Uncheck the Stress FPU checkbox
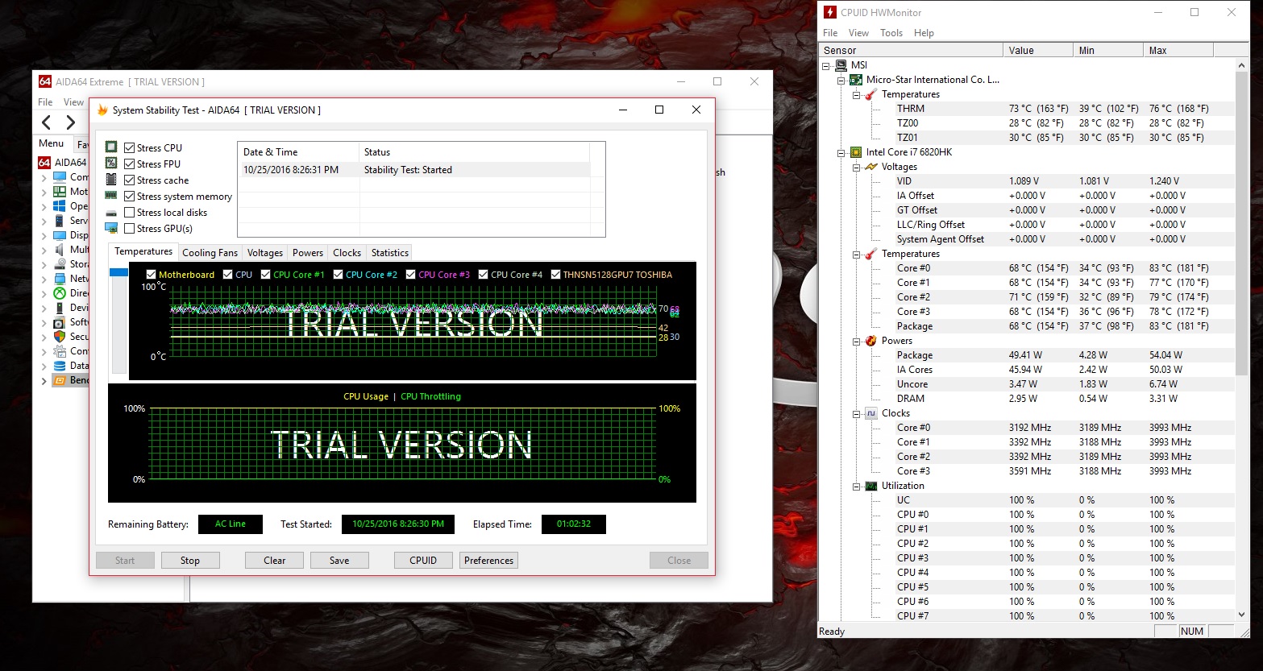 (129, 164)
